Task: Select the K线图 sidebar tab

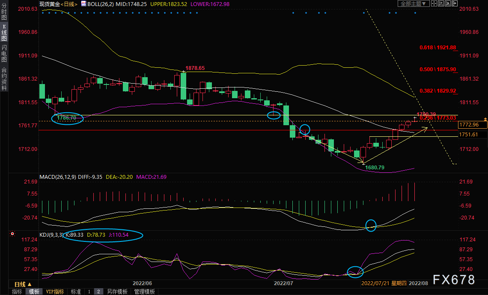Action: [x=4, y=33]
